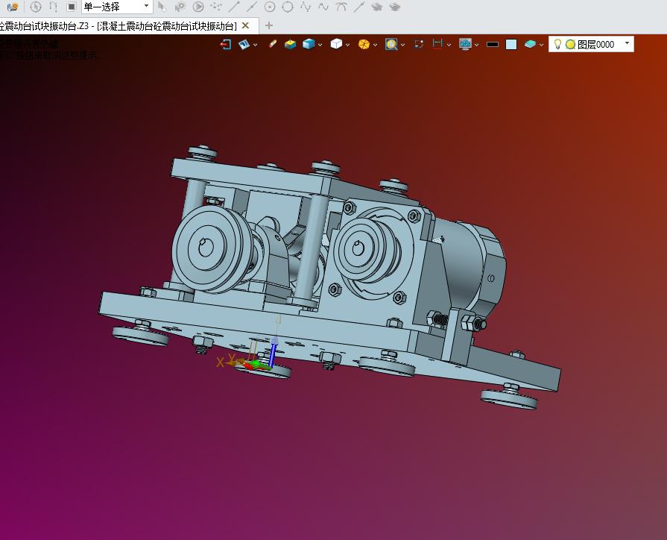The width and height of the screenshot is (667, 540).
Task: Expand the zoom options dropdown arrow
Action: pyautogui.click(x=403, y=45)
